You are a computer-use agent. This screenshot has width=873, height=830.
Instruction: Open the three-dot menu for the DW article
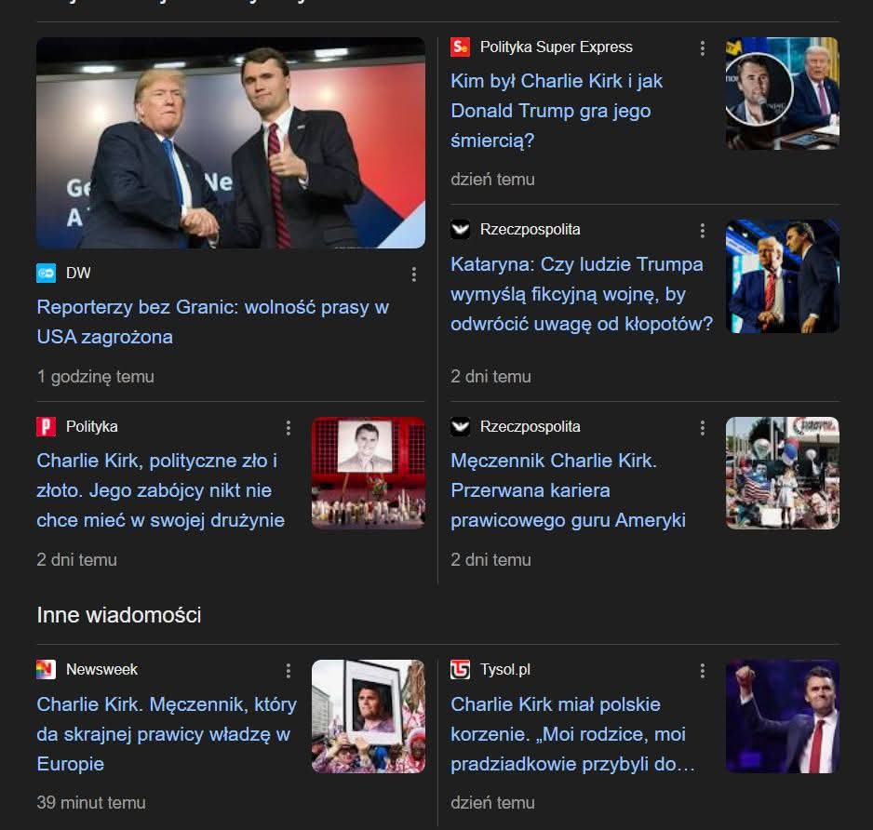point(413,274)
